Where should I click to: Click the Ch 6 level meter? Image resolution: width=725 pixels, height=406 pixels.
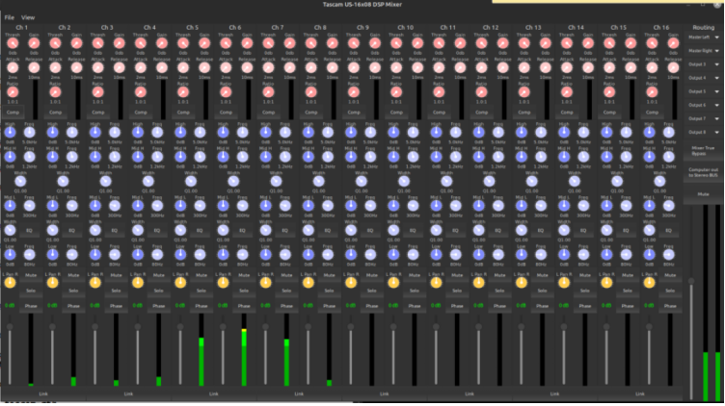pos(244,350)
